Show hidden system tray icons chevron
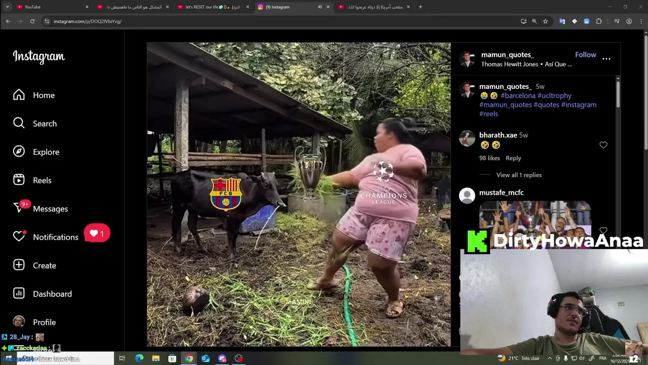 tap(550, 358)
